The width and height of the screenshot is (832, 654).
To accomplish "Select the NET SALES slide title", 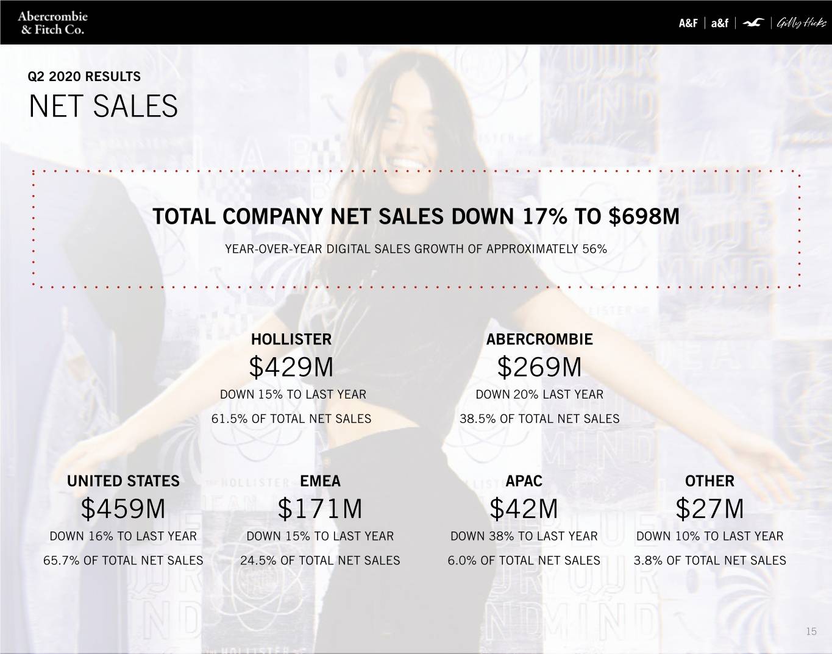I will [103, 107].
